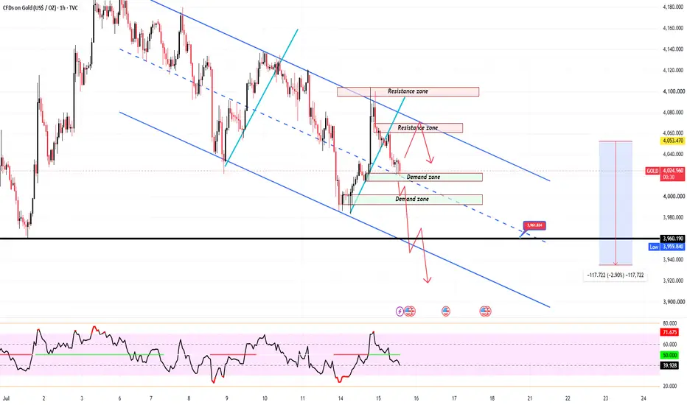The width and height of the screenshot is (687, 405).
Task: Click the 3,920.000 price axis label
Action: click(x=674, y=281)
